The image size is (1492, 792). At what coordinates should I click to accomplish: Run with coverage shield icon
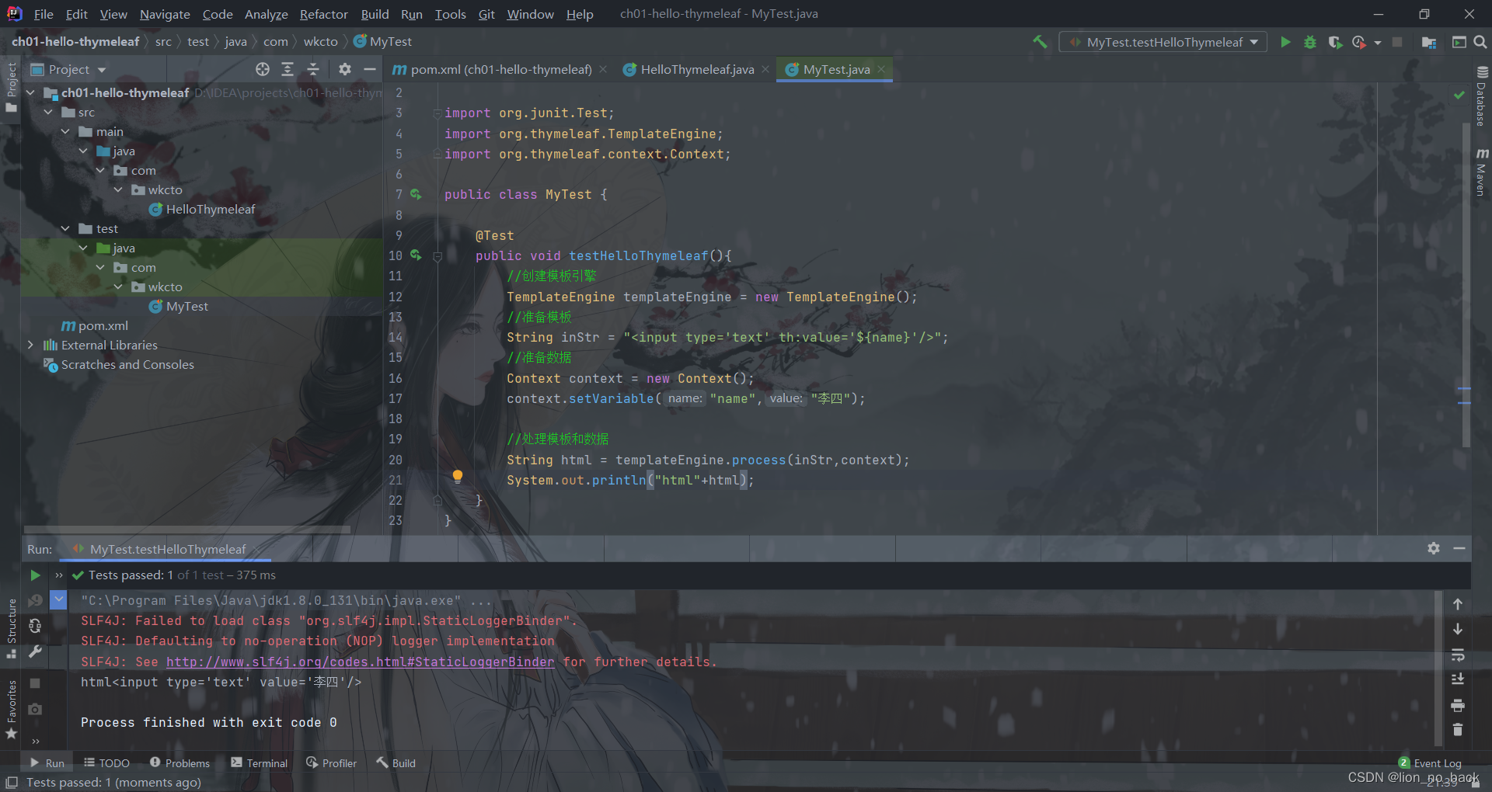click(1335, 42)
